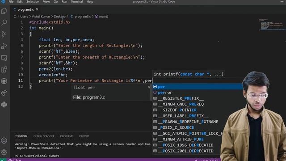This screenshot has width=286, height=161.
Task: Click the PowerShell prompt in the terminal
Action: point(37,156)
